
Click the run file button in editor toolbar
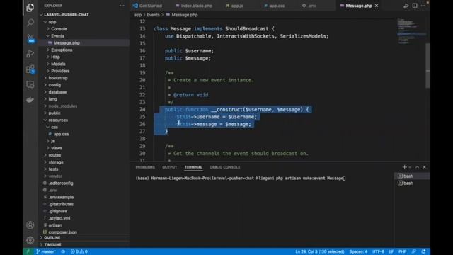click(406, 6)
